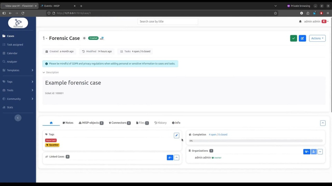Screen dimensions: 332x186
Task: Switch to the MISP-objects tab
Action: (91, 123)
